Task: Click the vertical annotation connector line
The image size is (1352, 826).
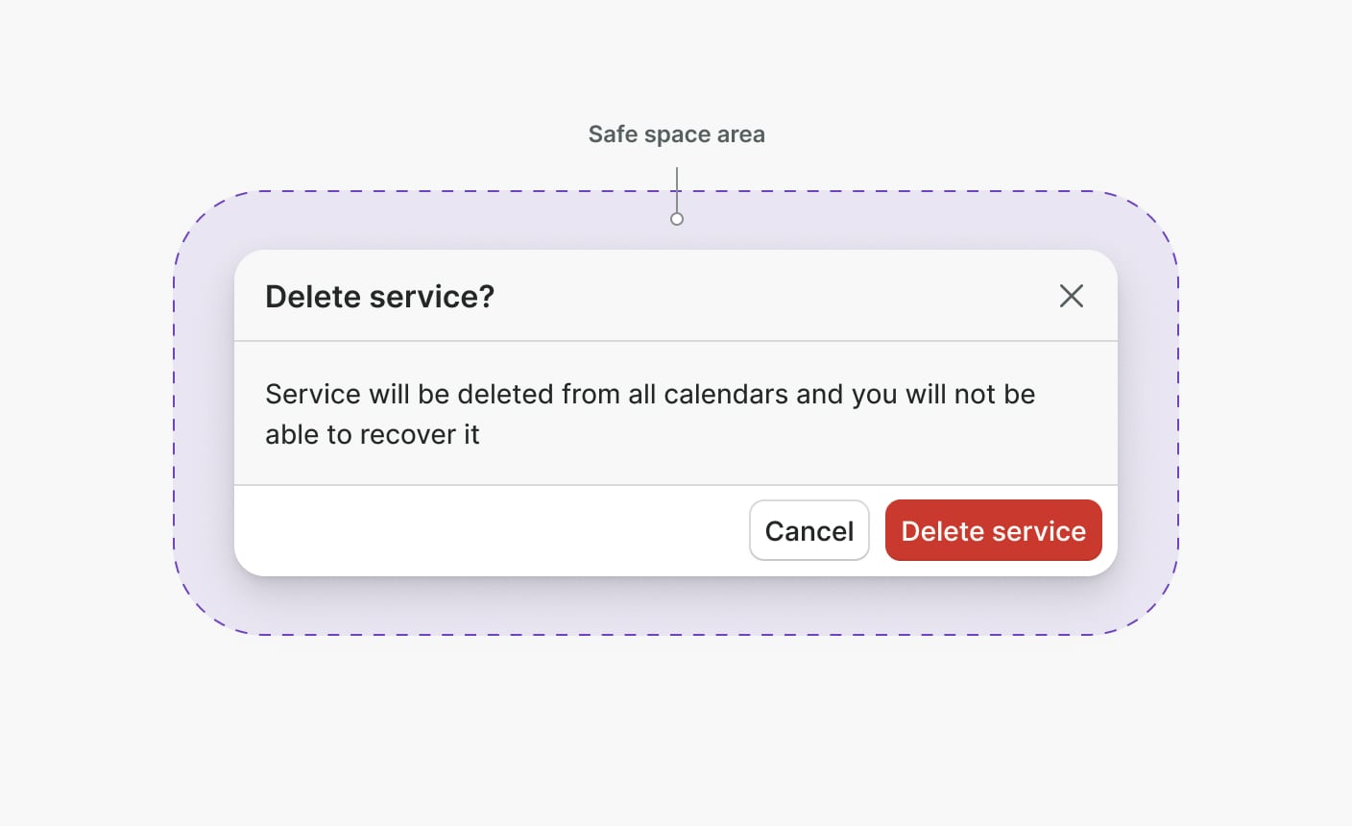Action: click(x=677, y=188)
